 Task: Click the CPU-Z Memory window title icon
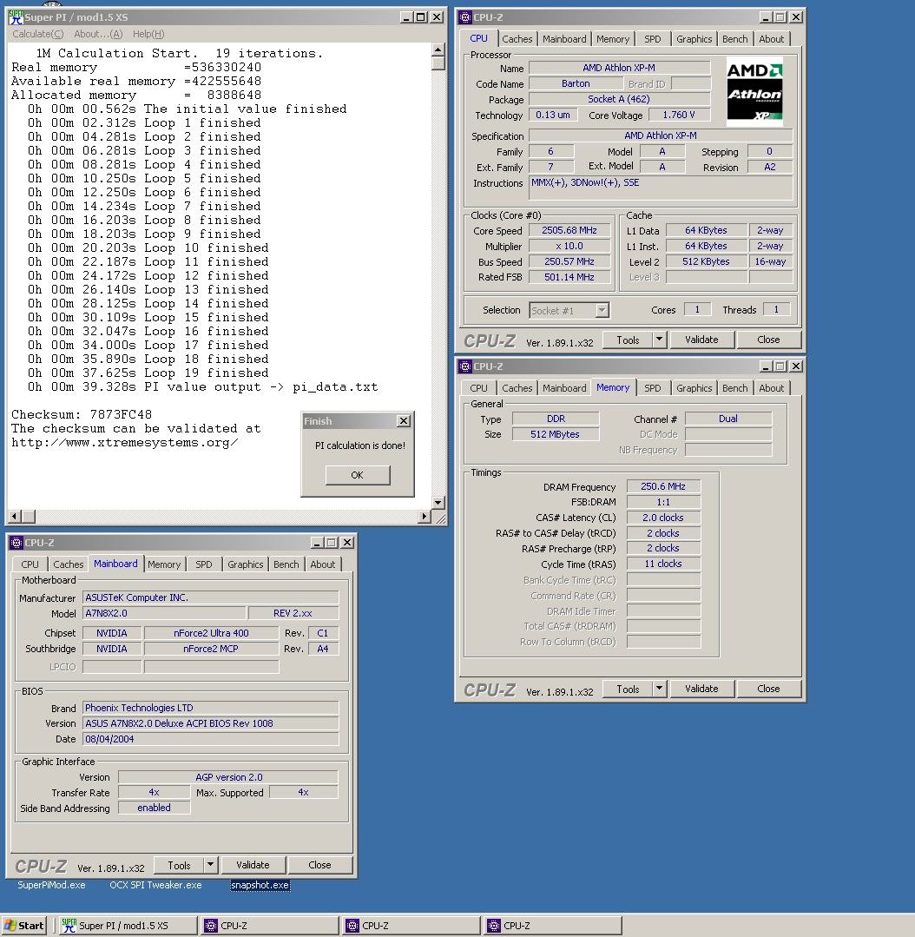pyautogui.click(x=465, y=366)
